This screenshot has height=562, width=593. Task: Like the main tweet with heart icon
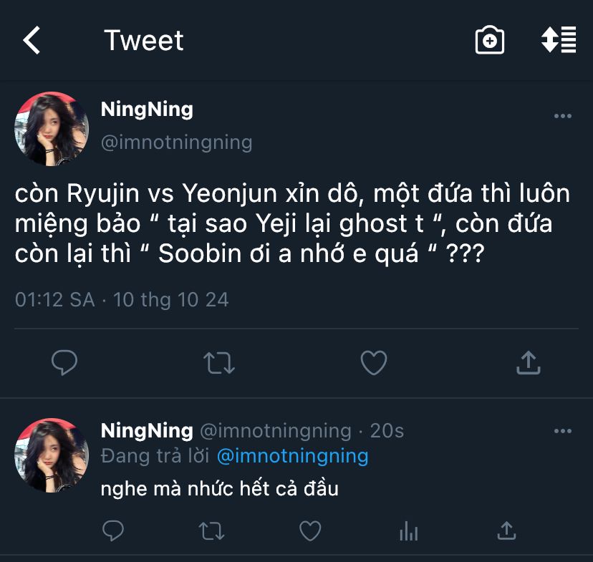[x=373, y=363]
